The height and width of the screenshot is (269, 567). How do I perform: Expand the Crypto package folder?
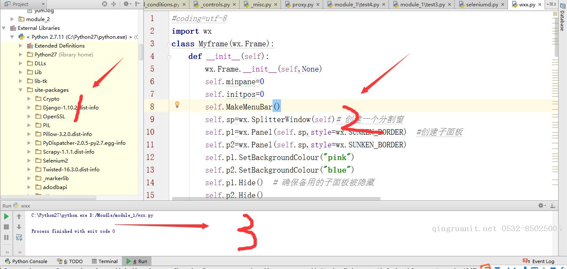(x=29, y=99)
